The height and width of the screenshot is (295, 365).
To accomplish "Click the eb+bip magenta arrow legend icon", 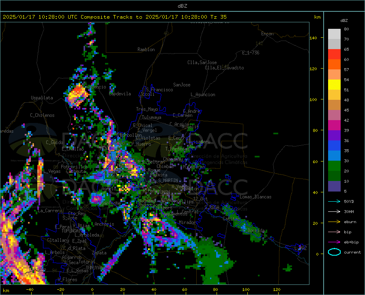I will click(x=334, y=242).
